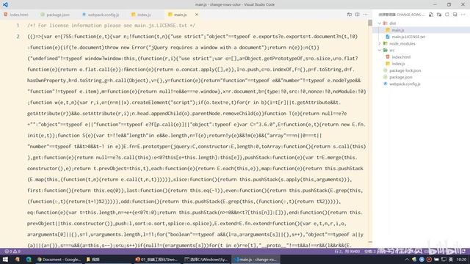Close the main.js editor tab
Viewport: 470px width, 264px height.
point(197,15)
